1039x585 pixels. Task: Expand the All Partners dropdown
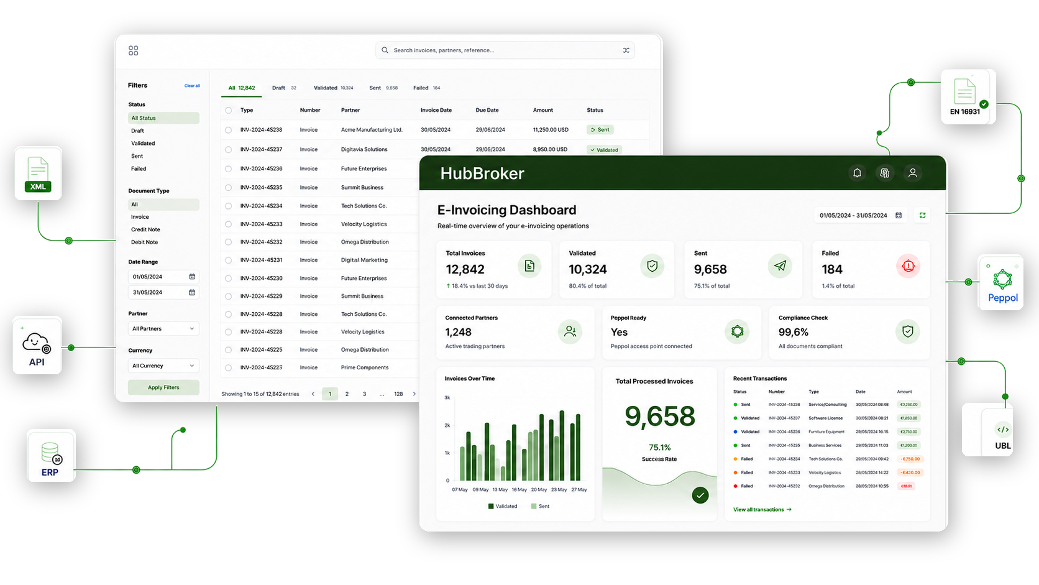[163, 329]
